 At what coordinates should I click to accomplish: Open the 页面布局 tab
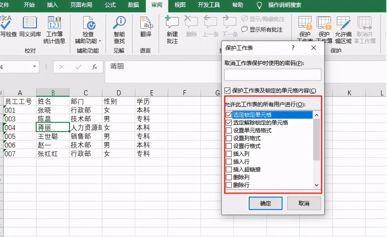click(81, 5)
